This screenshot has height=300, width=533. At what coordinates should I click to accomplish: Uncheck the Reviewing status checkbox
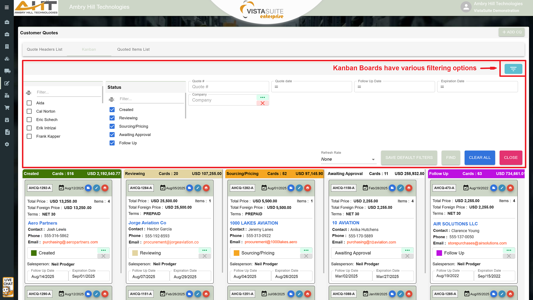[x=112, y=118]
